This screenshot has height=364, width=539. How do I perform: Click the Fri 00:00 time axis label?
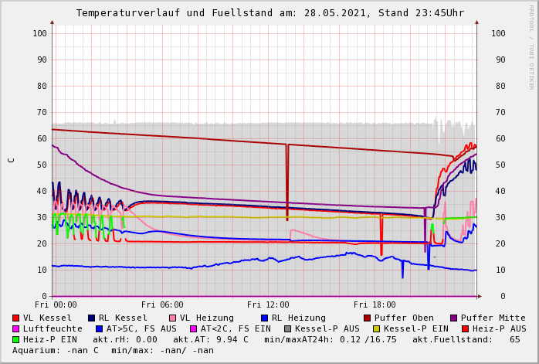click(56, 304)
